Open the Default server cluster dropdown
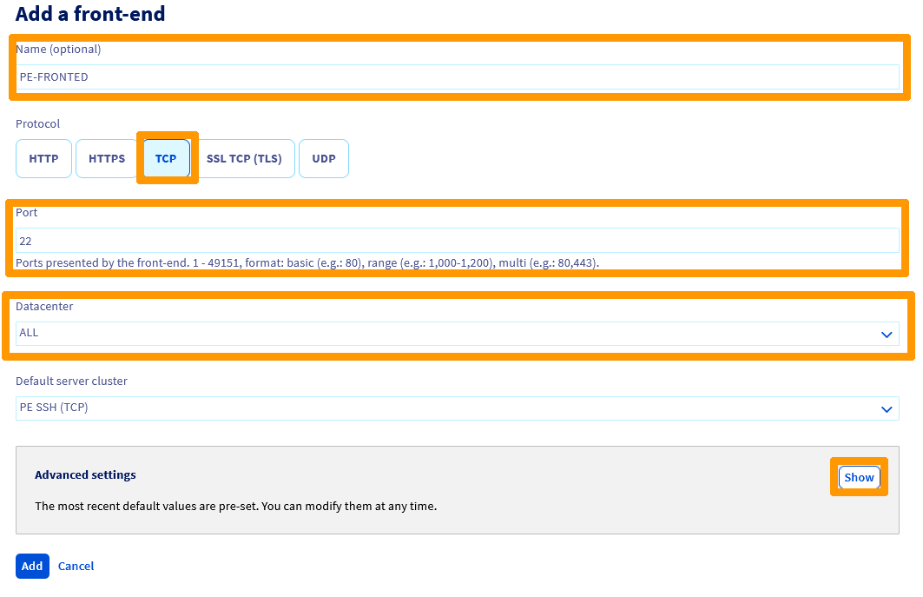The image size is (923, 597). click(x=458, y=408)
